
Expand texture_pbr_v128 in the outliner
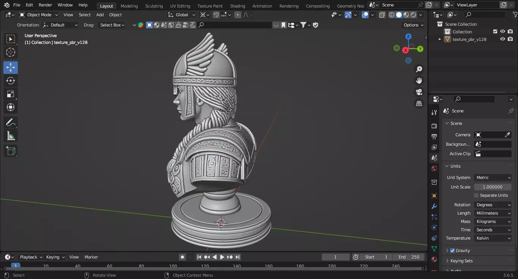pos(440,39)
